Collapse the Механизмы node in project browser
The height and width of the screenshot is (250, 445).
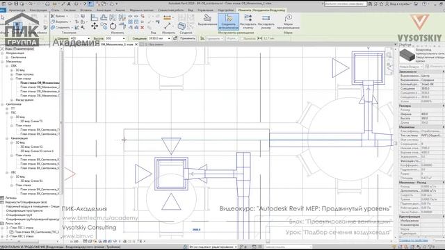click(2, 62)
